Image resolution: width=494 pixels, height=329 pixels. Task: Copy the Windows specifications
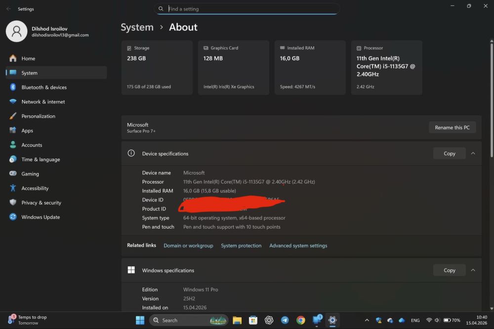449,270
